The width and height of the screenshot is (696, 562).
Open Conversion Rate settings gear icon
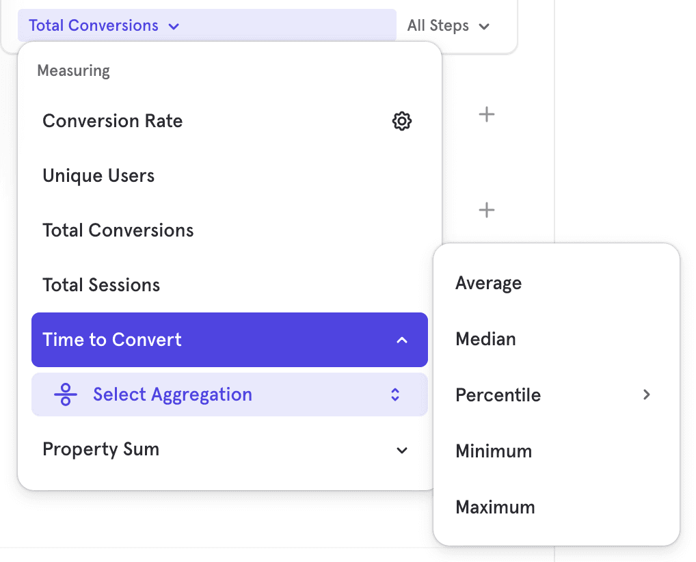402,122
